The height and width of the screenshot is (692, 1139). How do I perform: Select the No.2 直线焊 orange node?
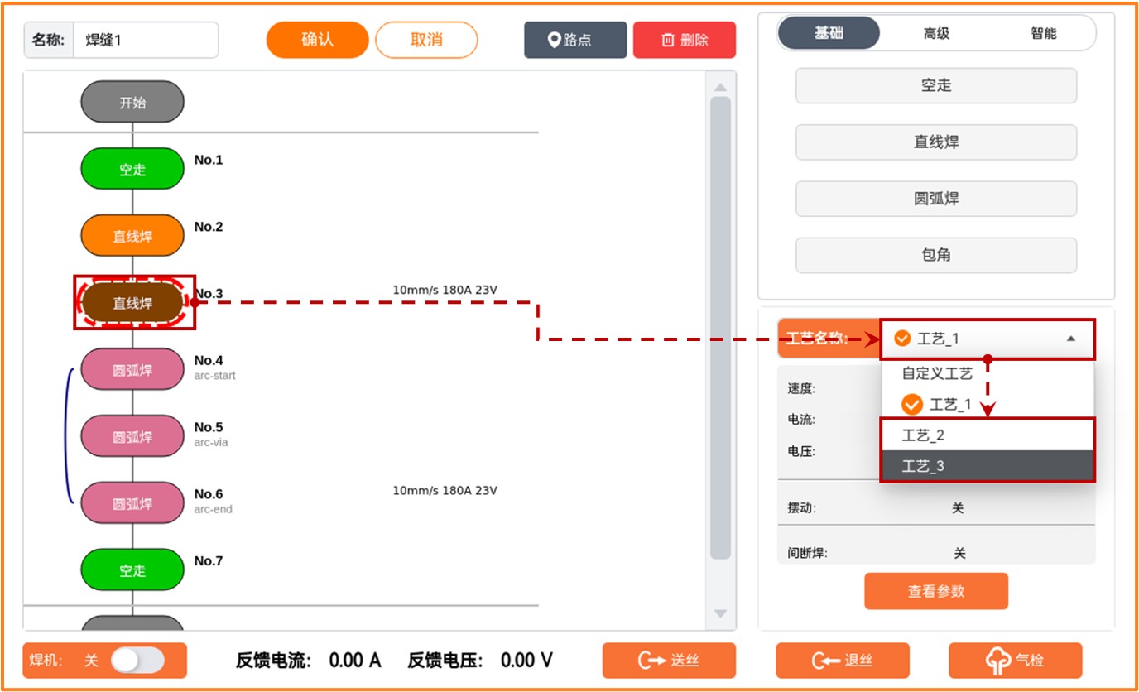tap(132, 236)
